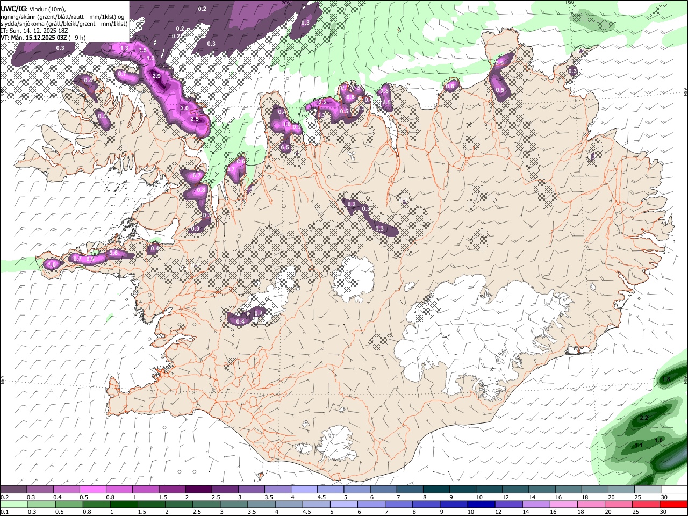Image resolution: width=688 pixels, height=516 pixels.
Task: Pick the upper legend swatch between 1.5 and 2
Action: pos(172,489)
